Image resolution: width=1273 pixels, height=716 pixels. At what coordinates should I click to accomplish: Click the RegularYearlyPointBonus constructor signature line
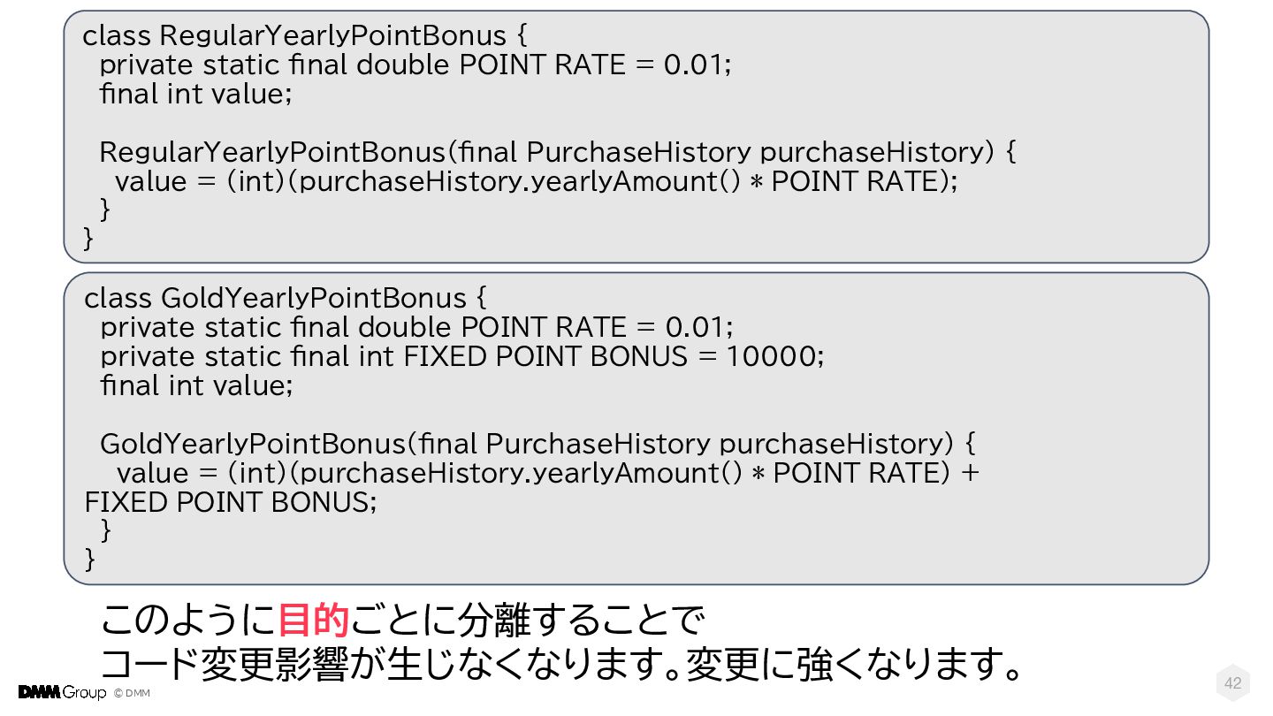tap(557, 152)
